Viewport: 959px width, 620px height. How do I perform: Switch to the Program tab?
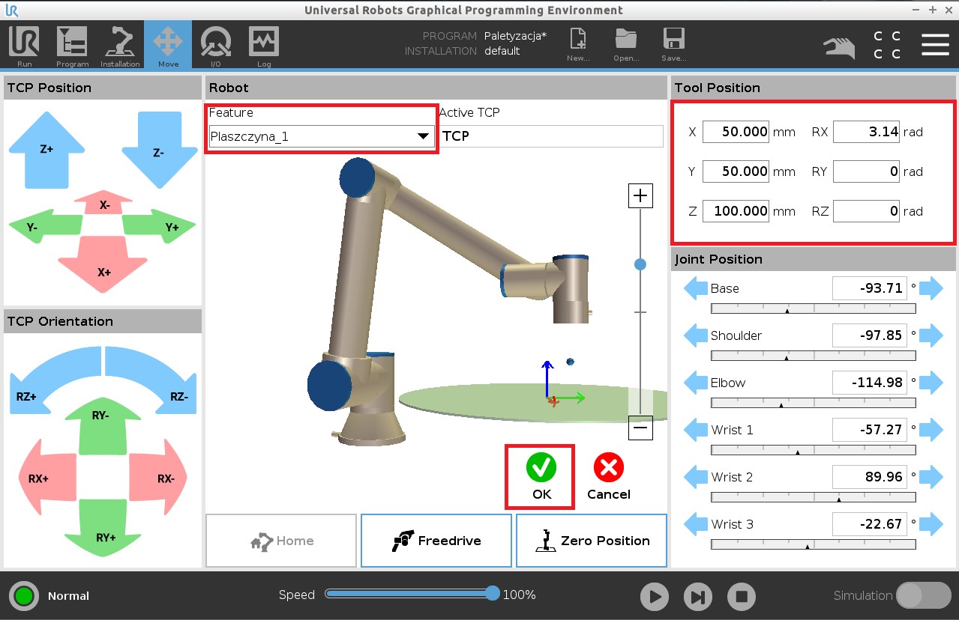click(72, 45)
